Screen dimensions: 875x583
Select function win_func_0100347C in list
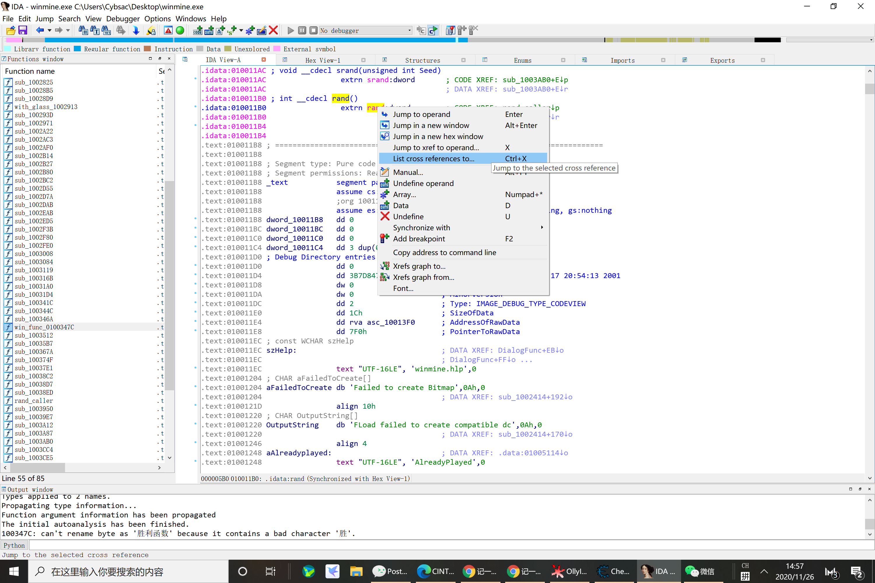point(44,327)
